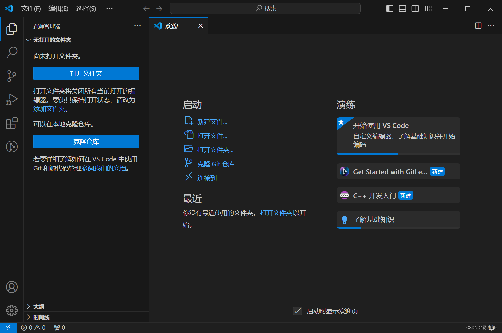Go forward using the right arrow
This screenshot has height=333, width=502.
point(159,8)
